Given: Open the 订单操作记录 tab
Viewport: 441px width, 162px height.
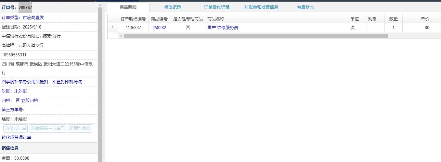Looking at the screenshot, I should tap(217, 7).
